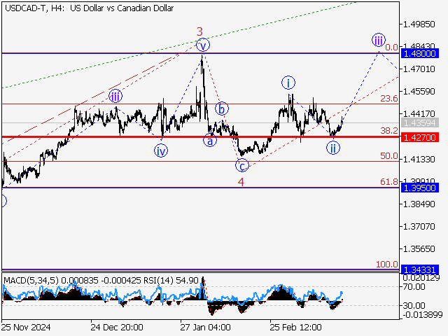Click the 61.8 Fibonacci level label

(389, 182)
